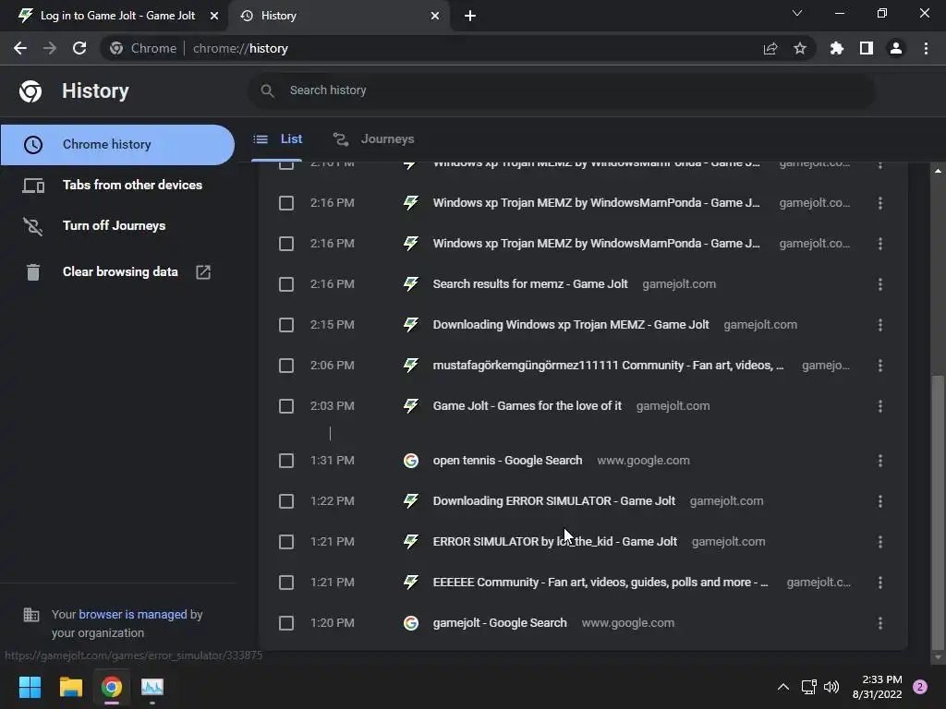Click the network icon in system tray

point(808,687)
